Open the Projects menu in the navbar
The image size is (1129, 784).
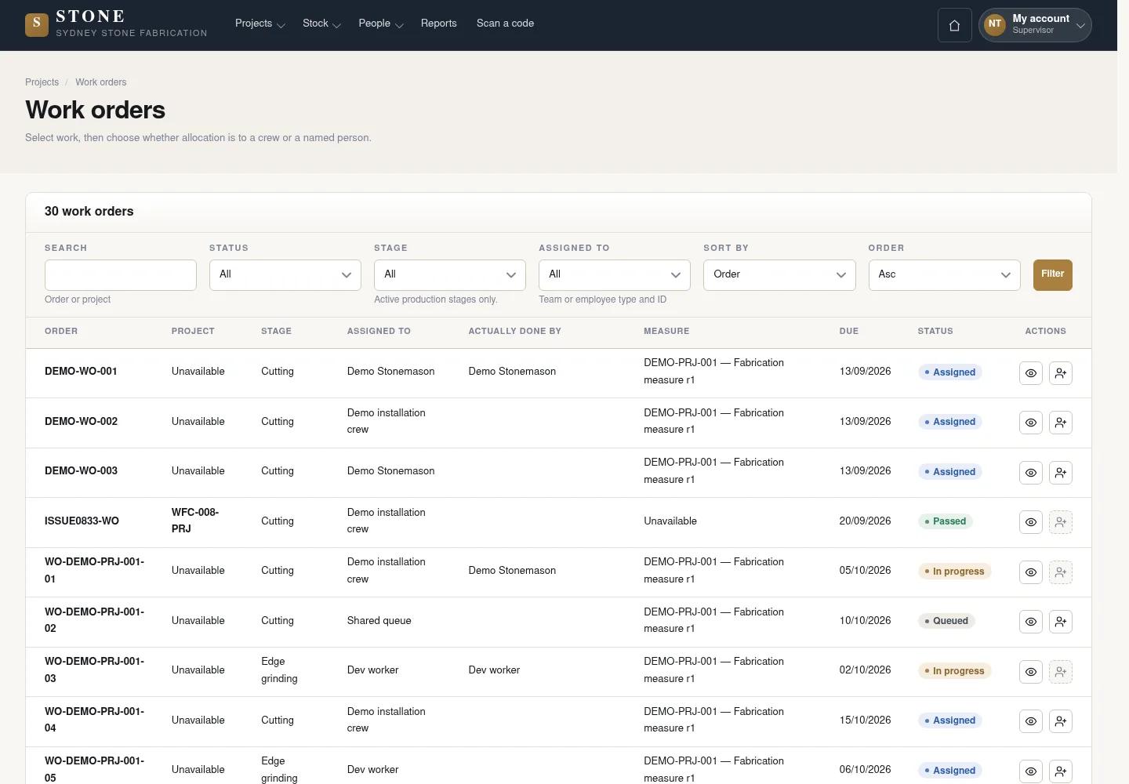click(260, 24)
